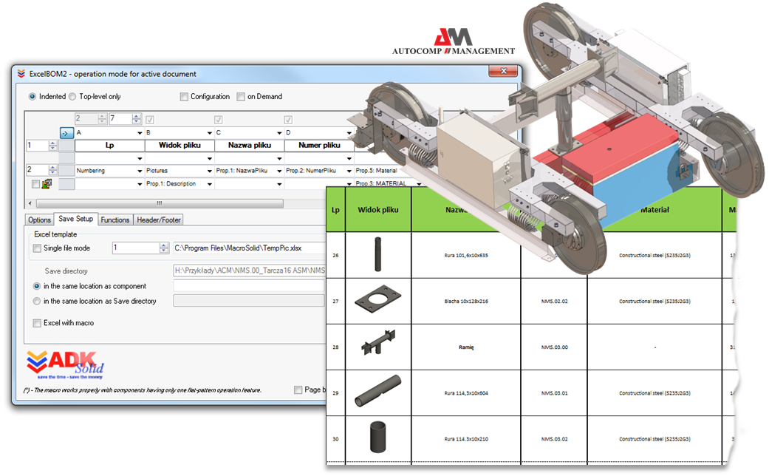769x476 pixels.
Task: Click the field beside same location as component
Action: (250, 286)
